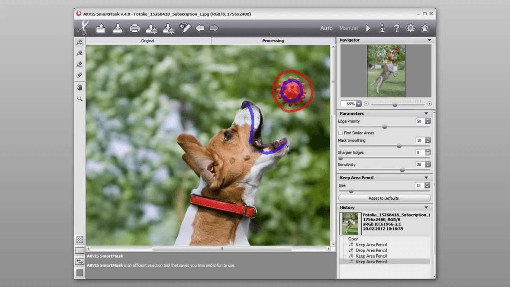The height and width of the screenshot is (287, 510).
Task: Collapse the Parameters panel
Action: [426, 114]
